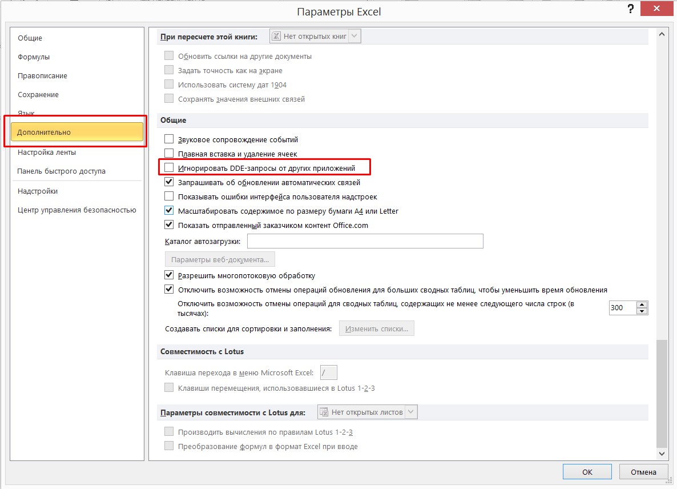Increase the row count spinner value
Image resolution: width=677 pixels, height=489 pixels.
coord(642,304)
